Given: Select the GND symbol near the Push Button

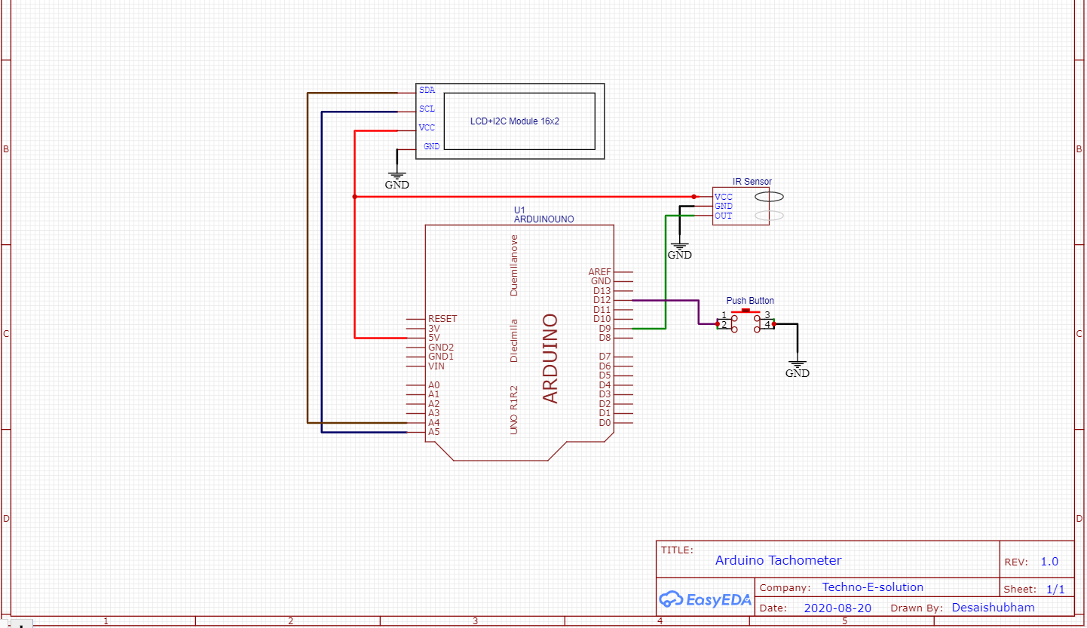Looking at the screenshot, I should pos(797,369).
